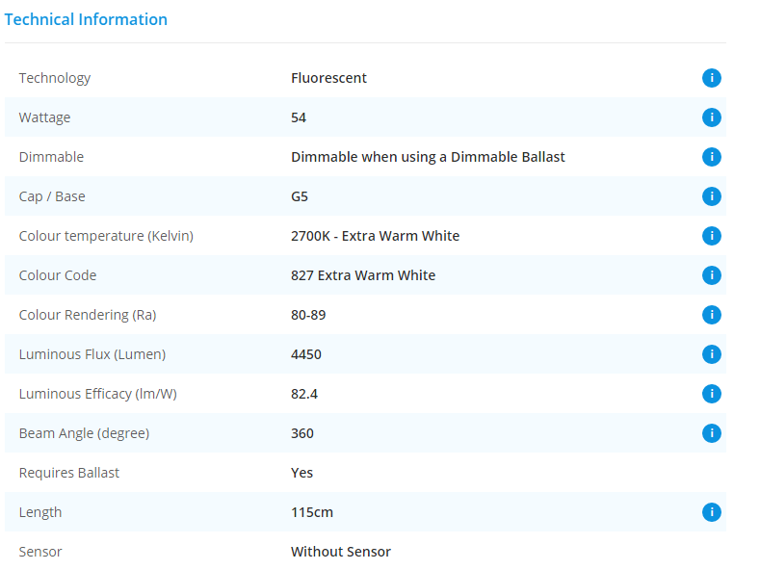This screenshot has width=760, height=570.
Task: Select the 2700K - Extra Warm White value
Action: coord(375,236)
